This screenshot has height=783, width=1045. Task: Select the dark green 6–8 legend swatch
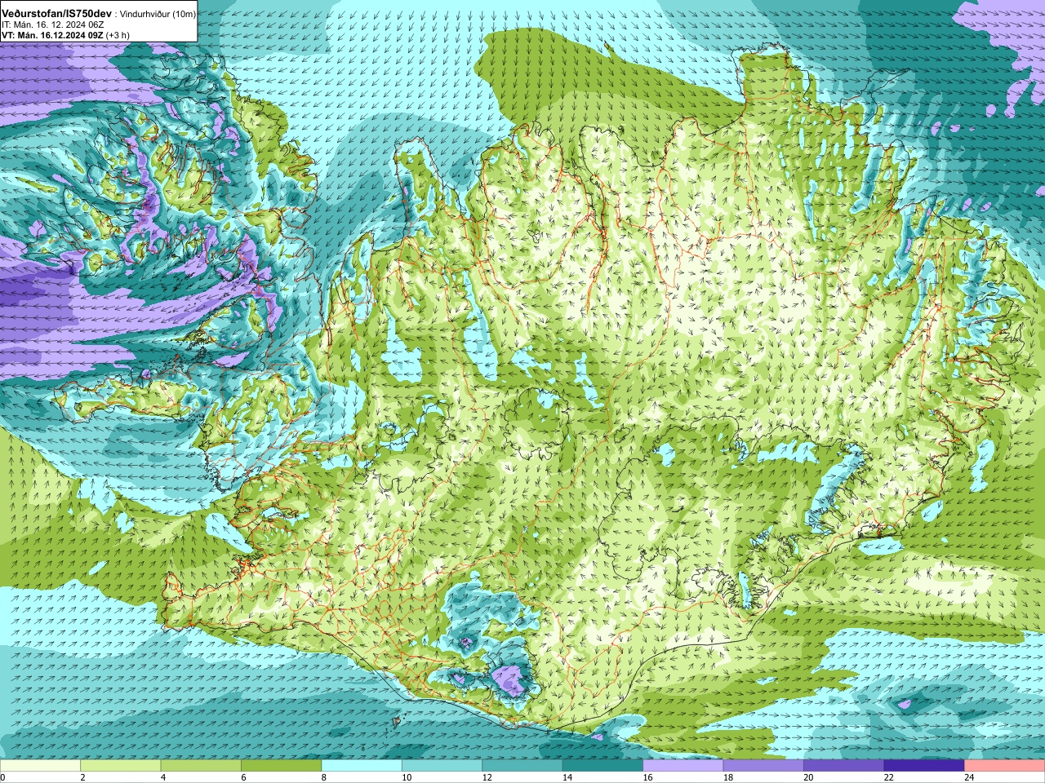281,766
